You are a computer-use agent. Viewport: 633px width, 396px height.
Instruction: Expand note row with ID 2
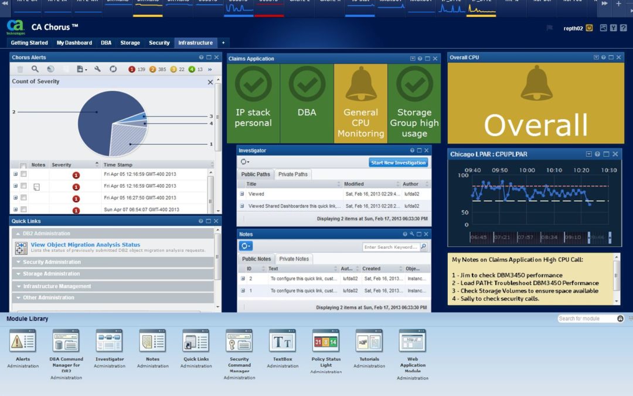[243, 279]
